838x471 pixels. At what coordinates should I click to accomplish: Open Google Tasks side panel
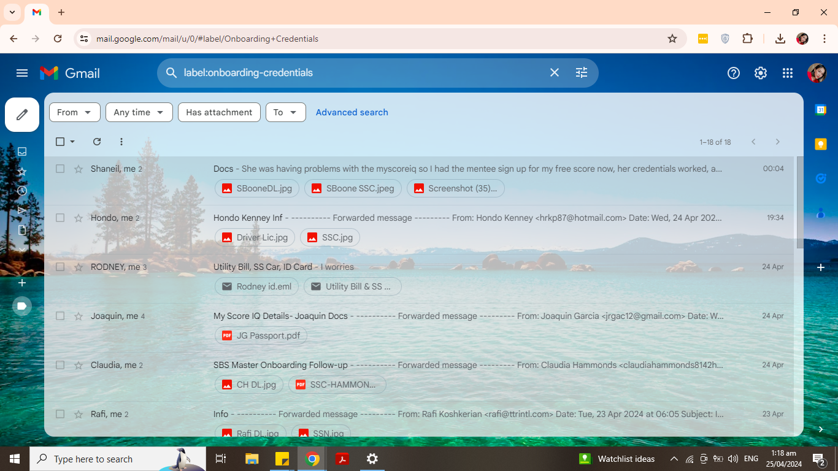point(821,178)
